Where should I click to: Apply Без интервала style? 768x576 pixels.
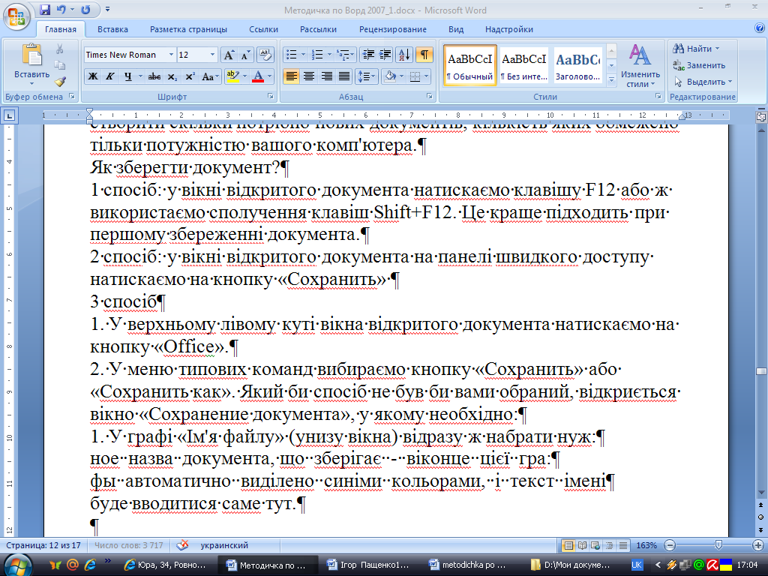pos(524,65)
